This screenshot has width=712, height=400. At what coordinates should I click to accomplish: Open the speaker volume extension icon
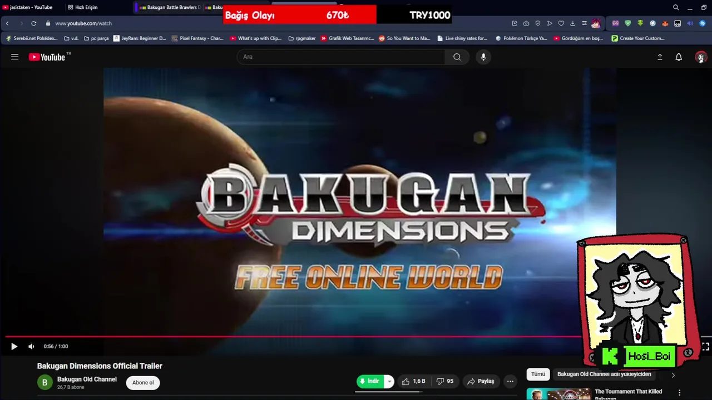click(x=690, y=23)
